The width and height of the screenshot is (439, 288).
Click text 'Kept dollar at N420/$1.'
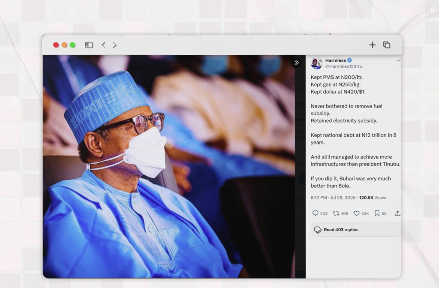tap(338, 92)
